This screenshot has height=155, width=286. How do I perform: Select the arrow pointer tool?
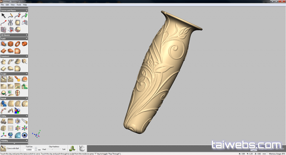(4, 15)
